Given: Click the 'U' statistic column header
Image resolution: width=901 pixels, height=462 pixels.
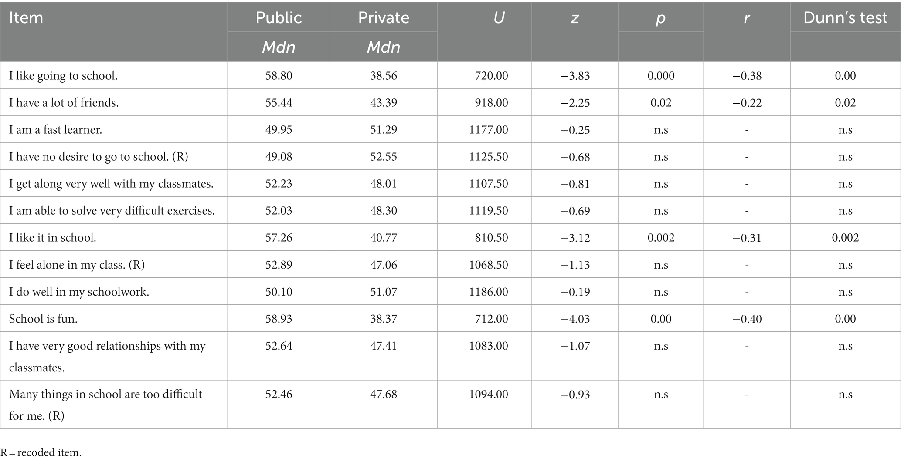Looking at the screenshot, I should coord(499,17).
